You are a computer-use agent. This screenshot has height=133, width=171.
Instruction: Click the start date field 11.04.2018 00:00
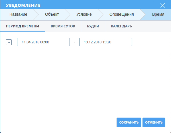tap(43, 42)
